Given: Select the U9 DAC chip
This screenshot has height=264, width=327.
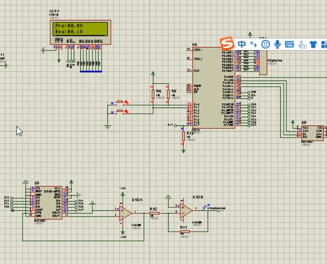Looking at the screenshot, I should click(48, 203).
